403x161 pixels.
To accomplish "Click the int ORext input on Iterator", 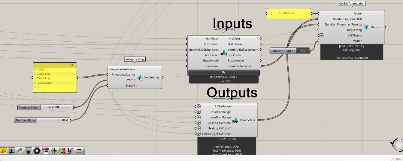I will click(212, 39).
